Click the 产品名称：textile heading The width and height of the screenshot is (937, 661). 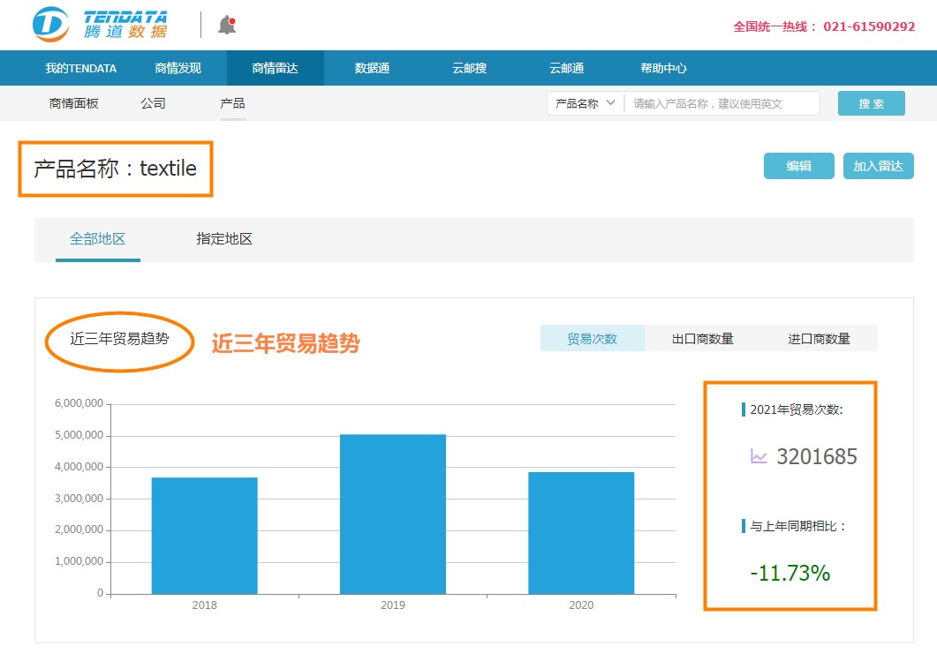coord(115,169)
